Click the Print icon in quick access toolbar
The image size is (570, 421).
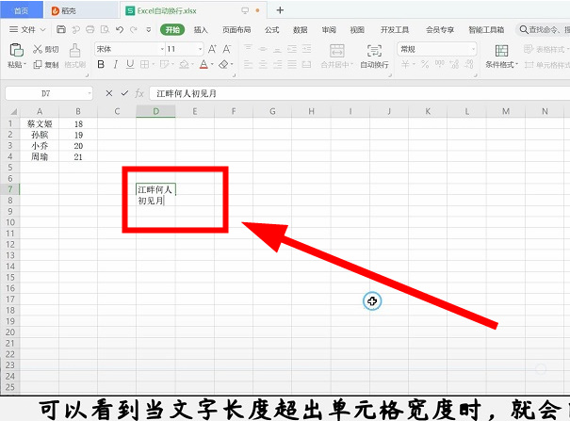pyautogui.click(x=90, y=29)
